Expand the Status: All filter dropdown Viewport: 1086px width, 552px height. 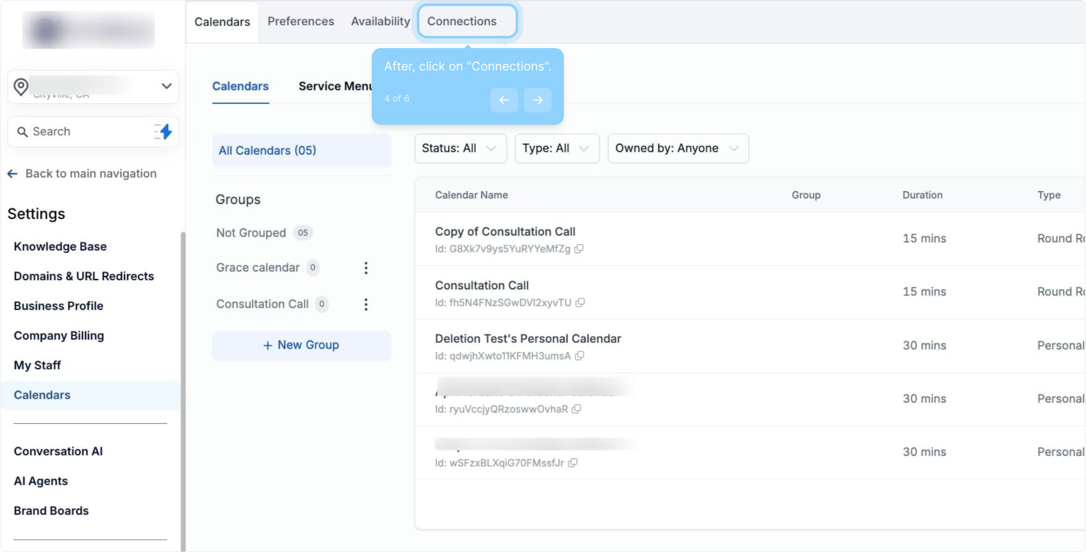coord(460,148)
